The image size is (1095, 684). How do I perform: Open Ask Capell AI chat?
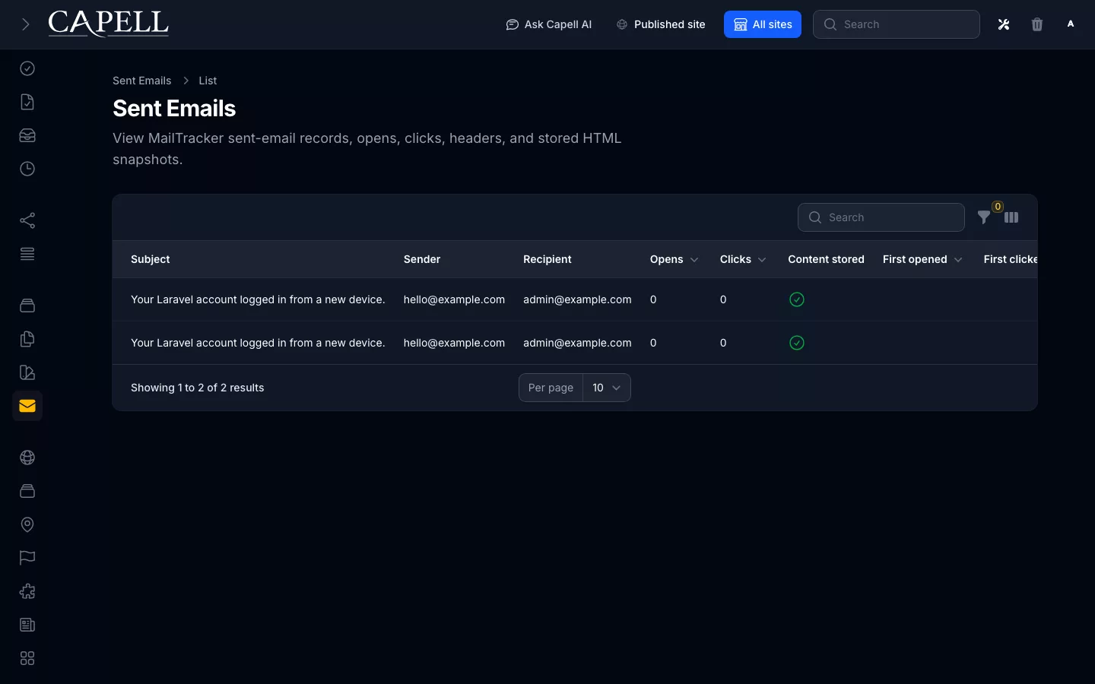pyautogui.click(x=548, y=24)
